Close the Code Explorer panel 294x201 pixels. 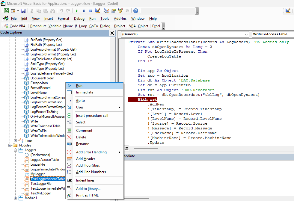click(112, 33)
